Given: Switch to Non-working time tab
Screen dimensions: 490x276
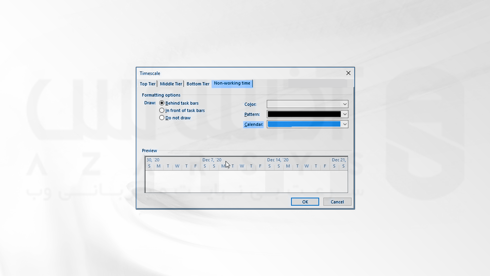Looking at the screenshot, I should (232, 83).
